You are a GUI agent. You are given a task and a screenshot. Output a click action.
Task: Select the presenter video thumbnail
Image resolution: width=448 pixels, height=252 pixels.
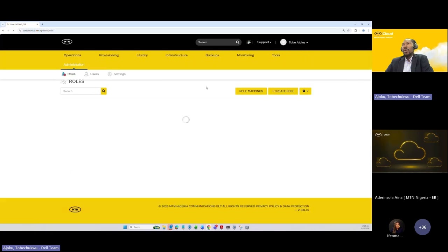409,50
